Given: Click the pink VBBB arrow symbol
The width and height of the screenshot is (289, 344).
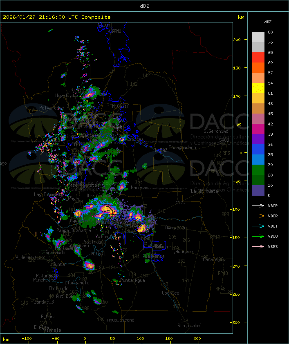Looking at the screenshot, I should pyautogui.click(x=258, y=246).
